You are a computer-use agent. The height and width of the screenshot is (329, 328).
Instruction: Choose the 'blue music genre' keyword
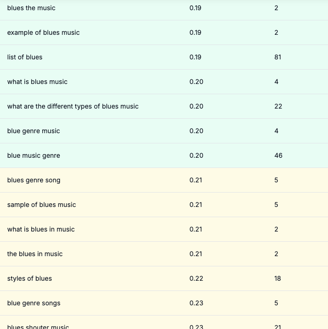pyautogui.click(x=33, y=155)
